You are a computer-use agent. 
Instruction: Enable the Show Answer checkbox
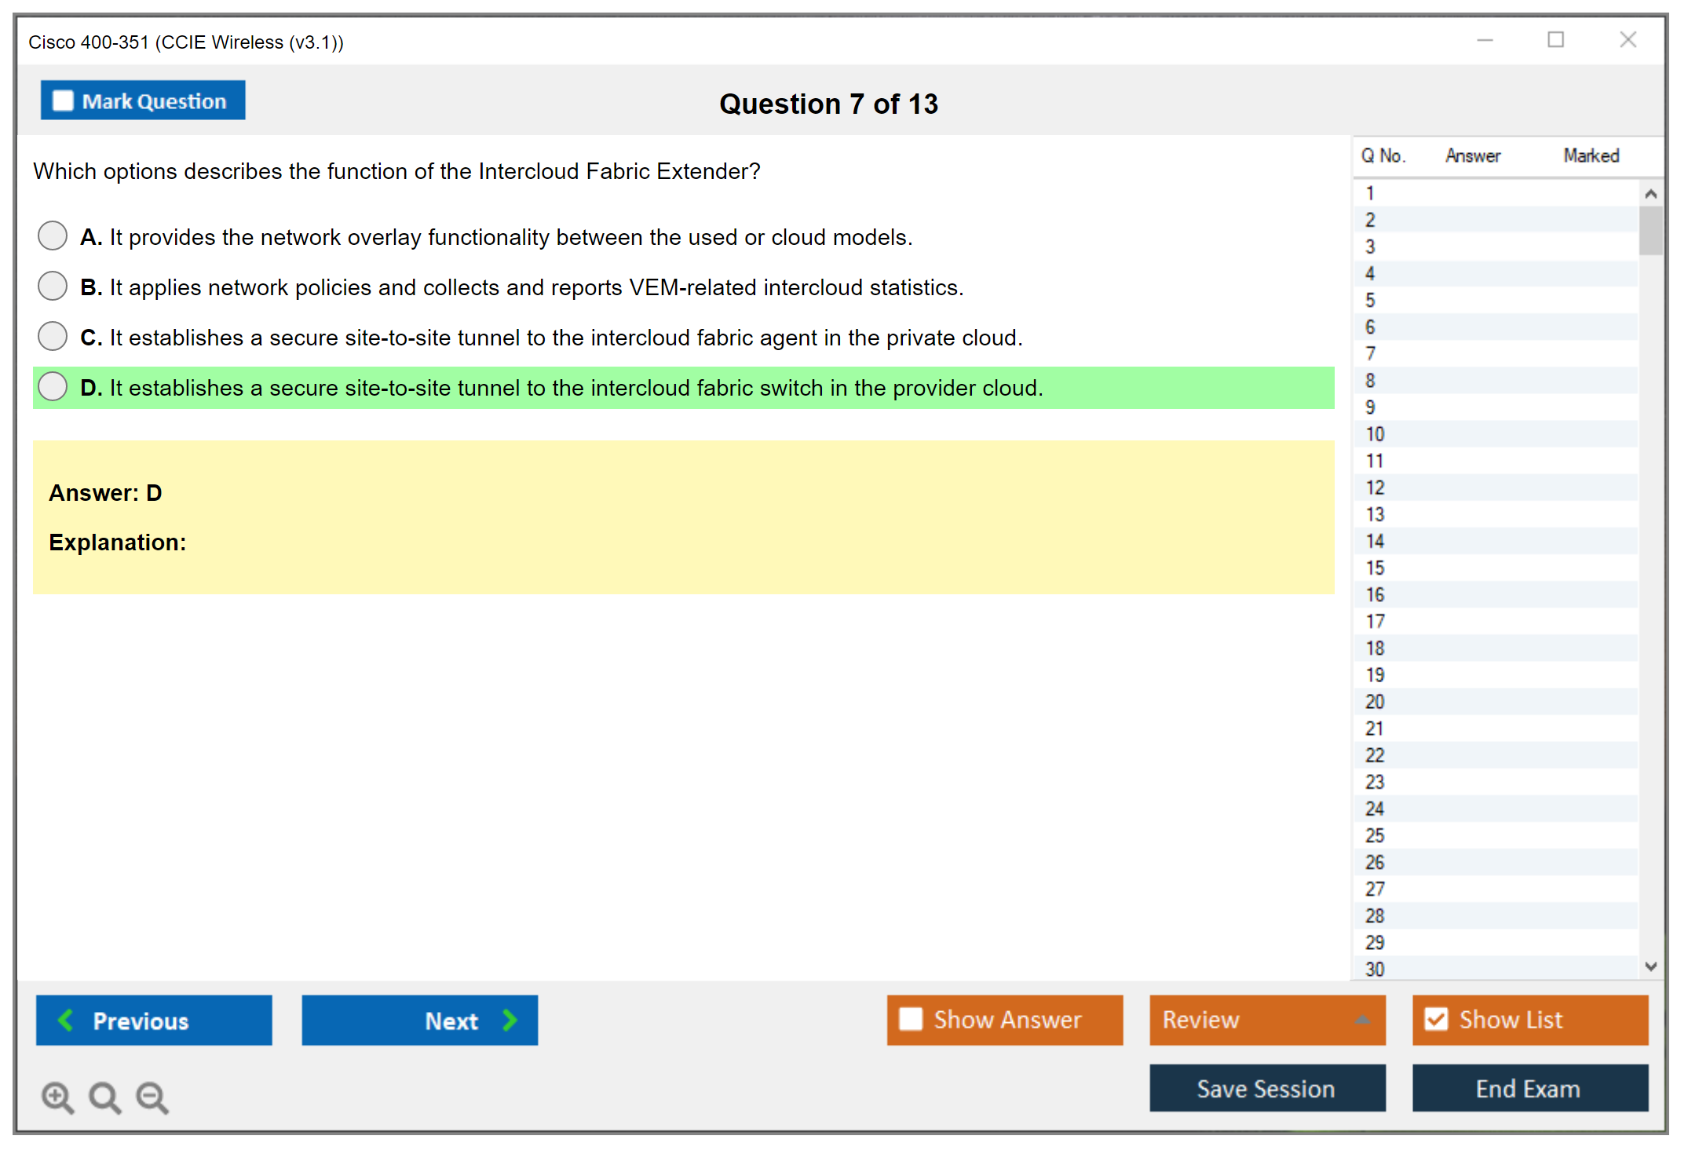911,1019
